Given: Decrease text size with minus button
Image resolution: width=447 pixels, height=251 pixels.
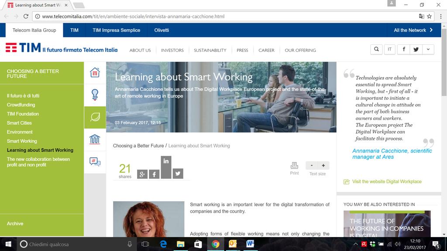Looking at the screenshot, I should [312, 165].
